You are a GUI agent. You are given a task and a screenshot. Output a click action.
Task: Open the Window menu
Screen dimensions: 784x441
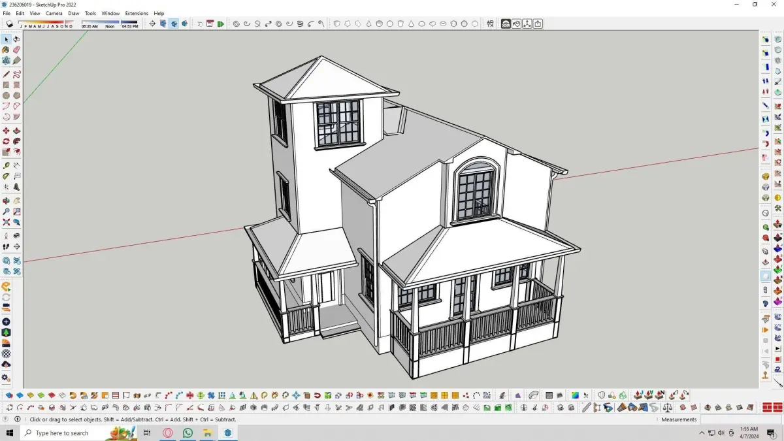110,13
